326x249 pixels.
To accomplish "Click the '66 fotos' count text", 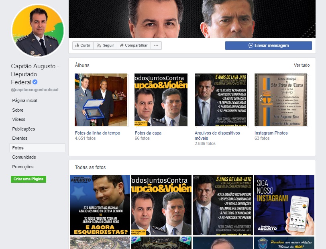I will [142, 138].
